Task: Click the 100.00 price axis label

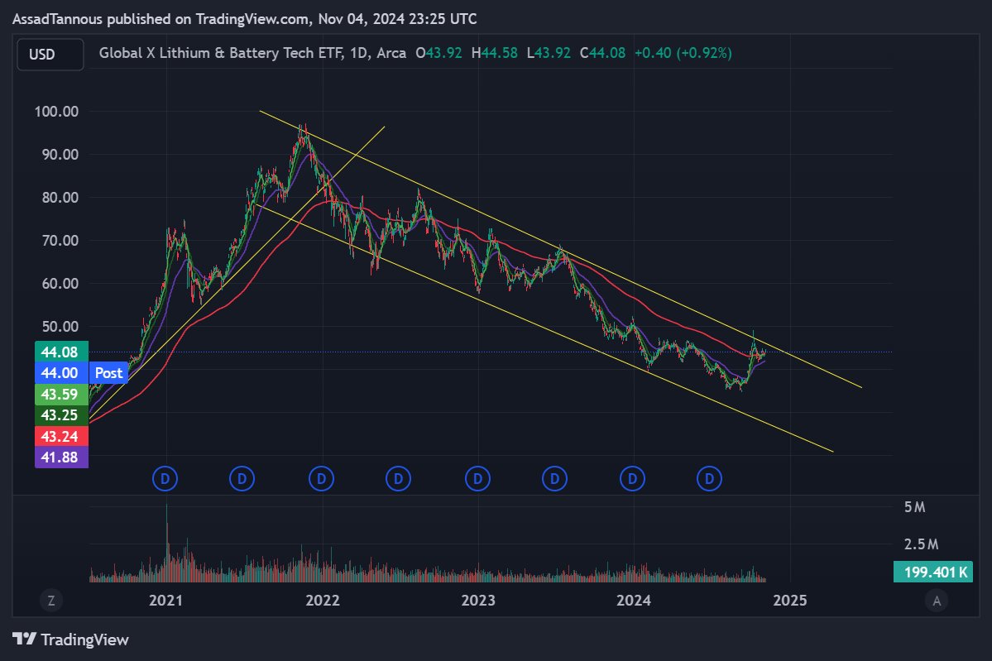Action: [56, 112]
